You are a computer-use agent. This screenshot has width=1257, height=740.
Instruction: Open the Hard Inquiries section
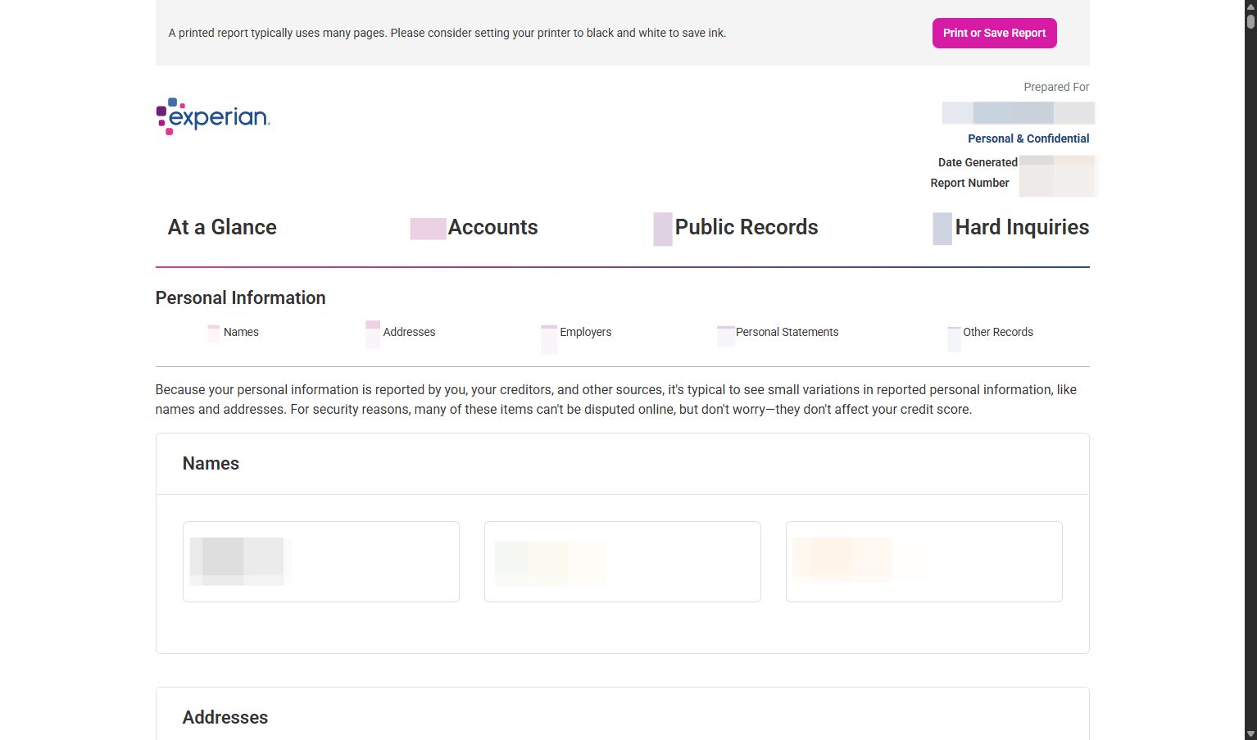[x=1022, y=227]
